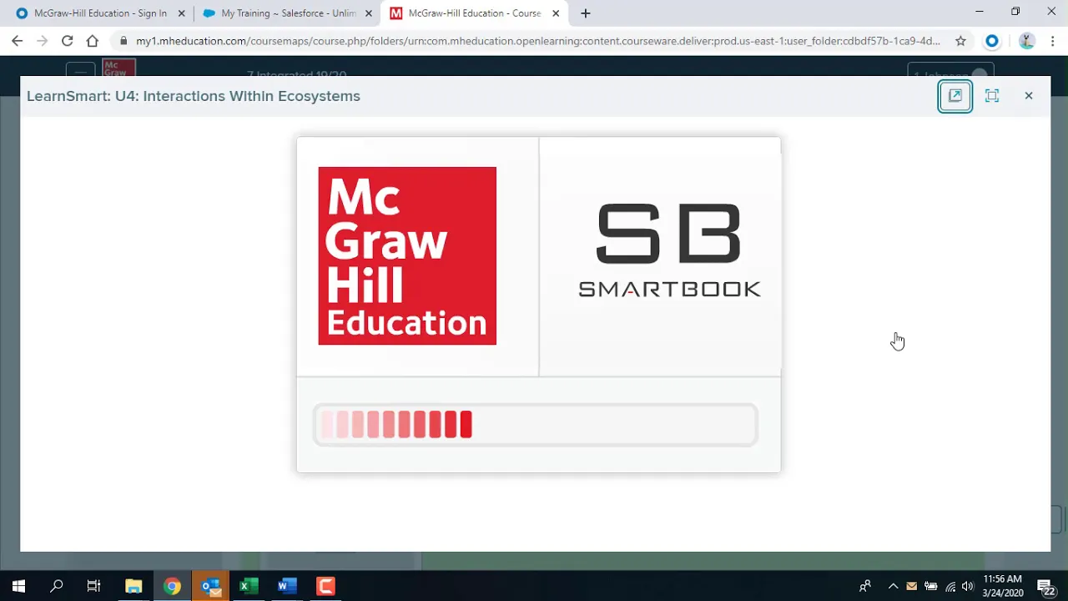Show hidden system tray icons
This screenshot has width=1068, height=601.
tap(893, 586)
